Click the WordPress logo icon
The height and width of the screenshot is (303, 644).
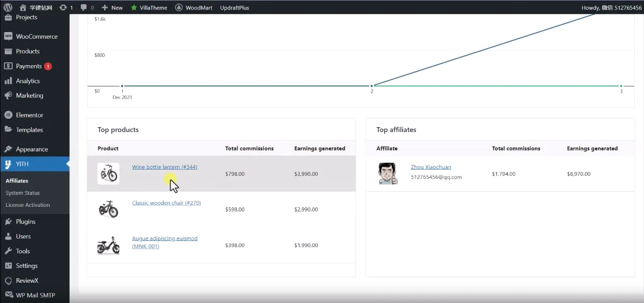tap(8, 7)
